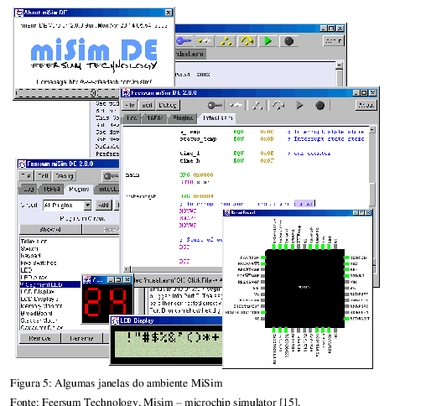Click the yellow arrow icon beside the blue key
Image resolution: width=431 pixels, height=406 pixels.
coord(205,41)
